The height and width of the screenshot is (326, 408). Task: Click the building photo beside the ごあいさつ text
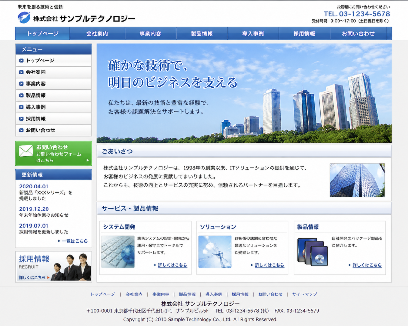[357, 180]
